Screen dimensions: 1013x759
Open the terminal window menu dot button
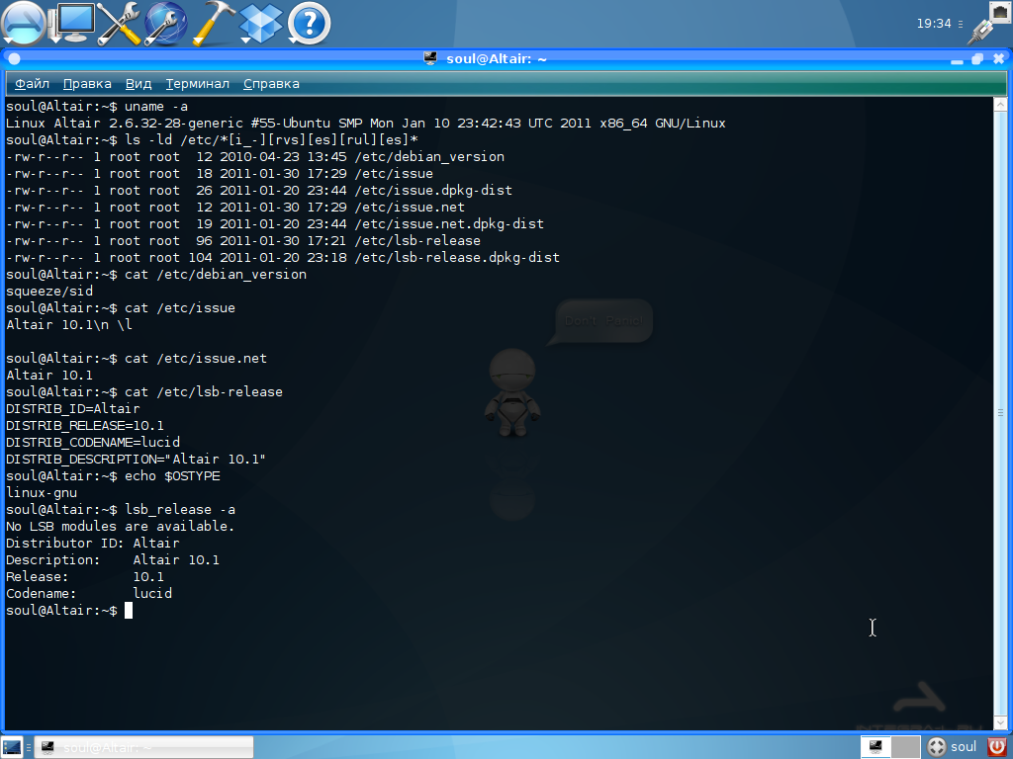click(14, 58)
